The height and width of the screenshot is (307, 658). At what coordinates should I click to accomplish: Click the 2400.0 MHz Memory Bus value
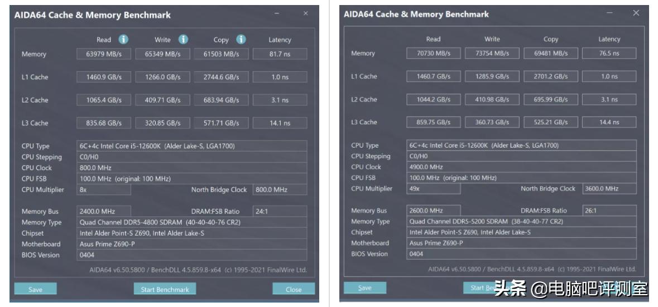click(x=104, y=212)
